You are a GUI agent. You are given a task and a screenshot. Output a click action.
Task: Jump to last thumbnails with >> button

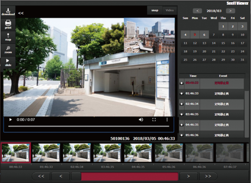[208, 176]
